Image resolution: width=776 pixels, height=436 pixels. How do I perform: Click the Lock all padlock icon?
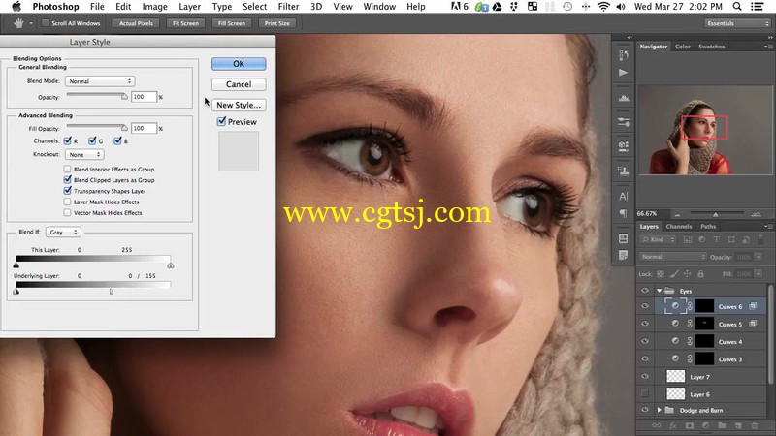click(700, 274)
